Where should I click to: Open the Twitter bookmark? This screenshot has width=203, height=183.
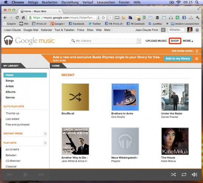click(94, 24)
